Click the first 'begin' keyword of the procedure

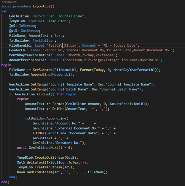(6, 65)
